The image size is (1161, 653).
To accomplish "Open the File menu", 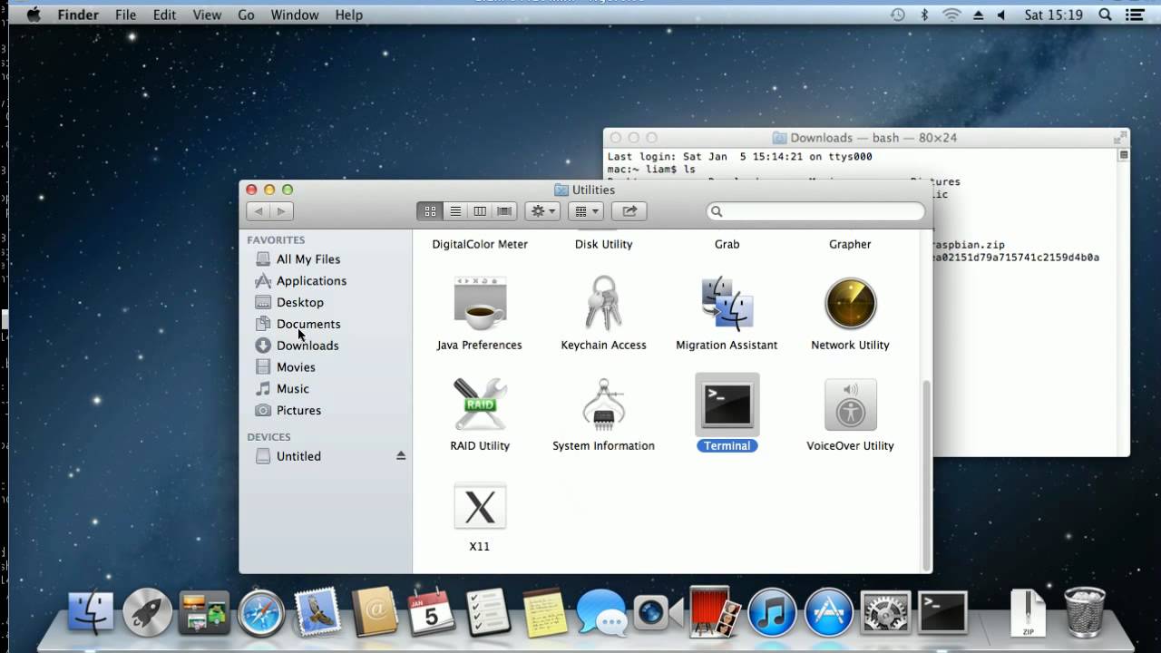I will pyautogui.click(x=125, y=15).
